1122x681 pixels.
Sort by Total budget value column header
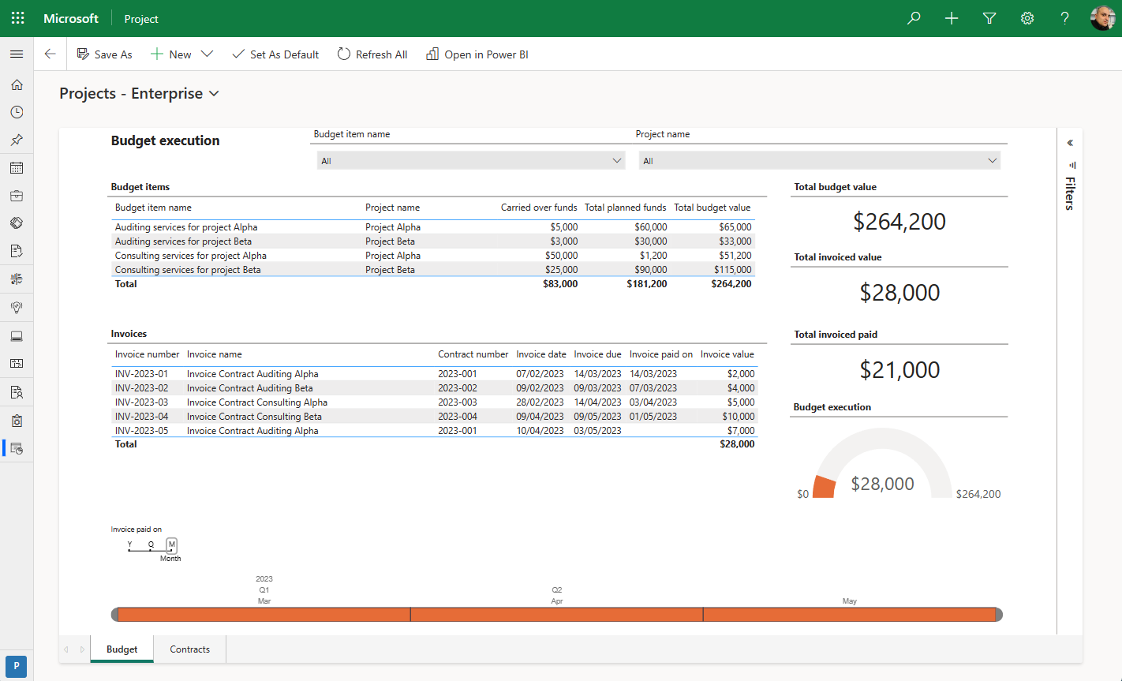(x=712, y=208)
